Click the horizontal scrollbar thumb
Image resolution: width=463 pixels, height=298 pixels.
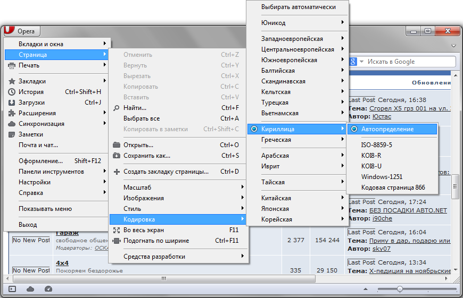164,278
